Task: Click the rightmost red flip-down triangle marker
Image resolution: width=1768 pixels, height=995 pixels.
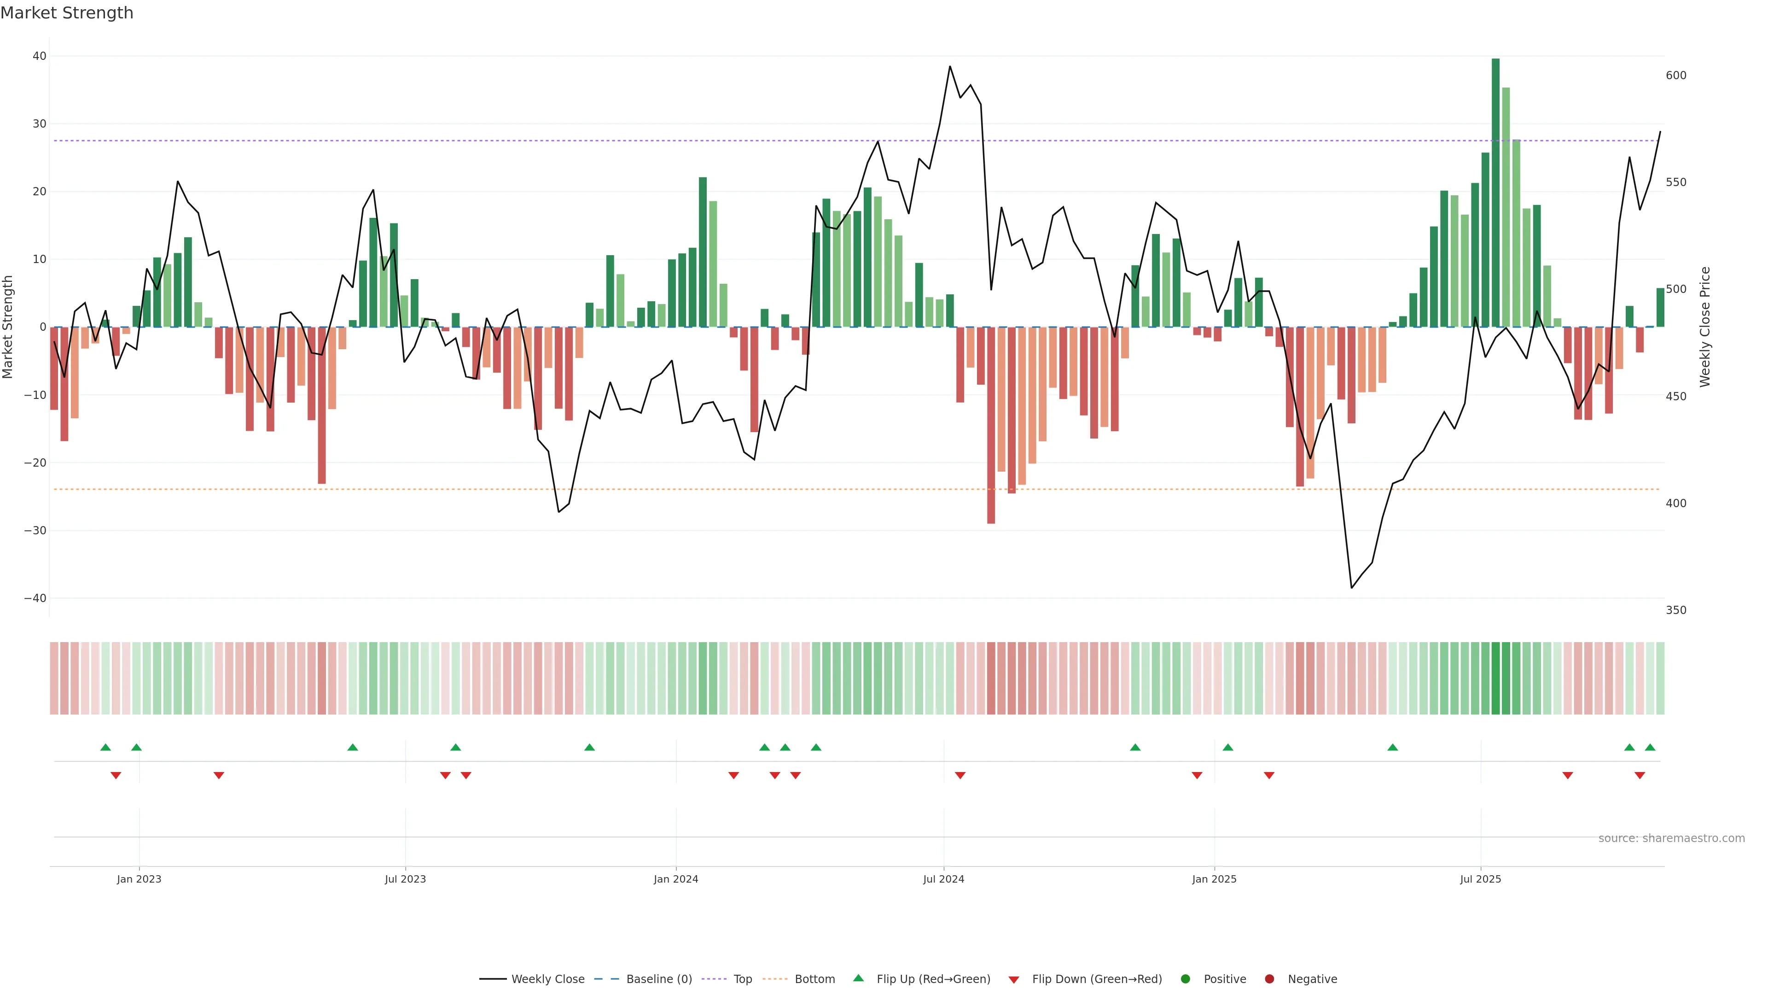Action: (x=1640, y=775)
